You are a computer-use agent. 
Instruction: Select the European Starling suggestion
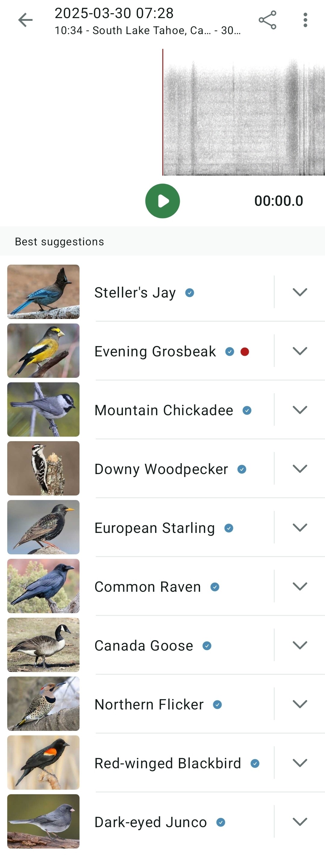point(155,528)
